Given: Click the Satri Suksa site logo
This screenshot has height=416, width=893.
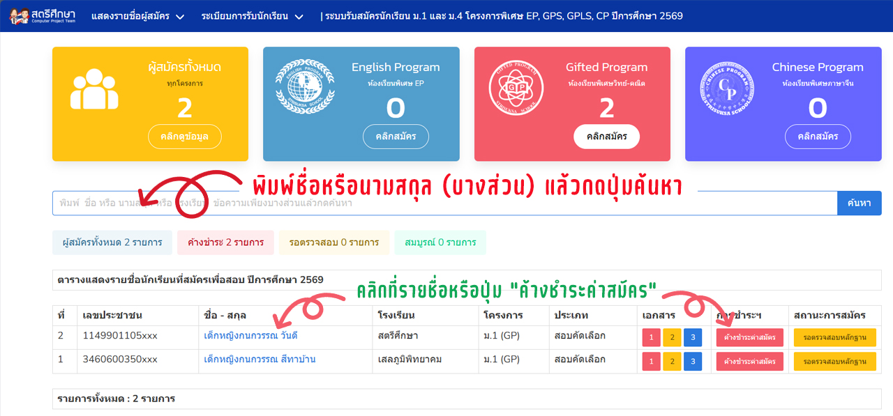Looking at the screenshot, I should pos(43,15).
